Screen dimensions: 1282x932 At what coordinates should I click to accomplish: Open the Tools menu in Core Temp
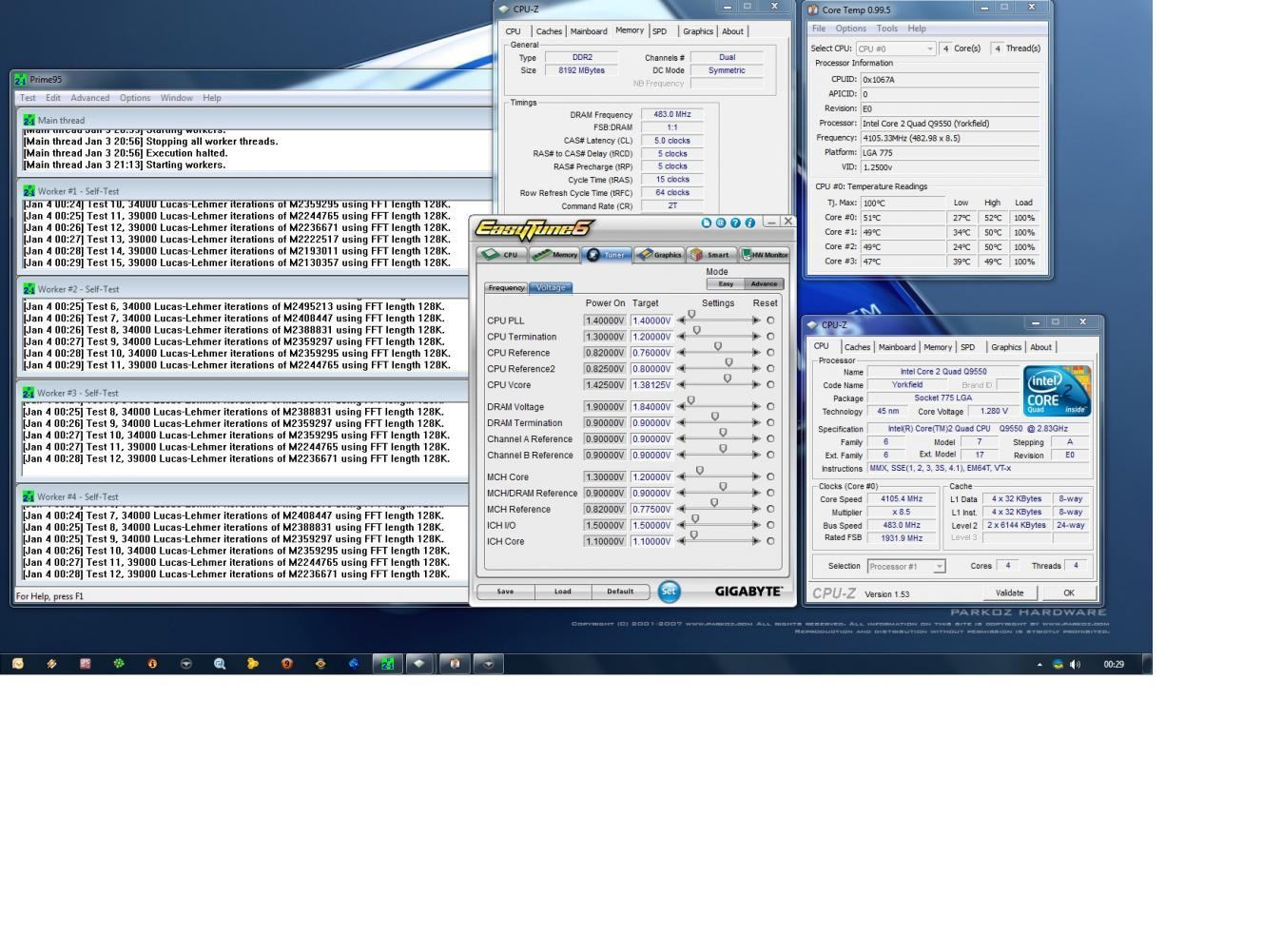(886, 29)
